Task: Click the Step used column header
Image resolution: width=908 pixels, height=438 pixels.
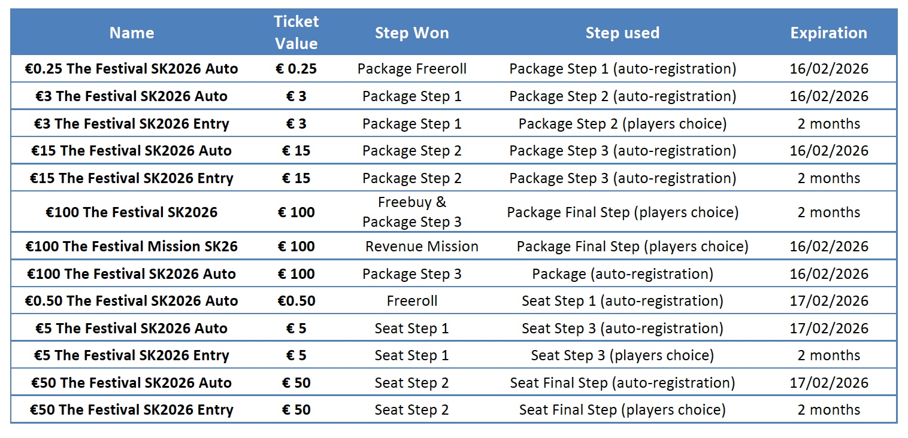Action: click(x=622, y=33)
